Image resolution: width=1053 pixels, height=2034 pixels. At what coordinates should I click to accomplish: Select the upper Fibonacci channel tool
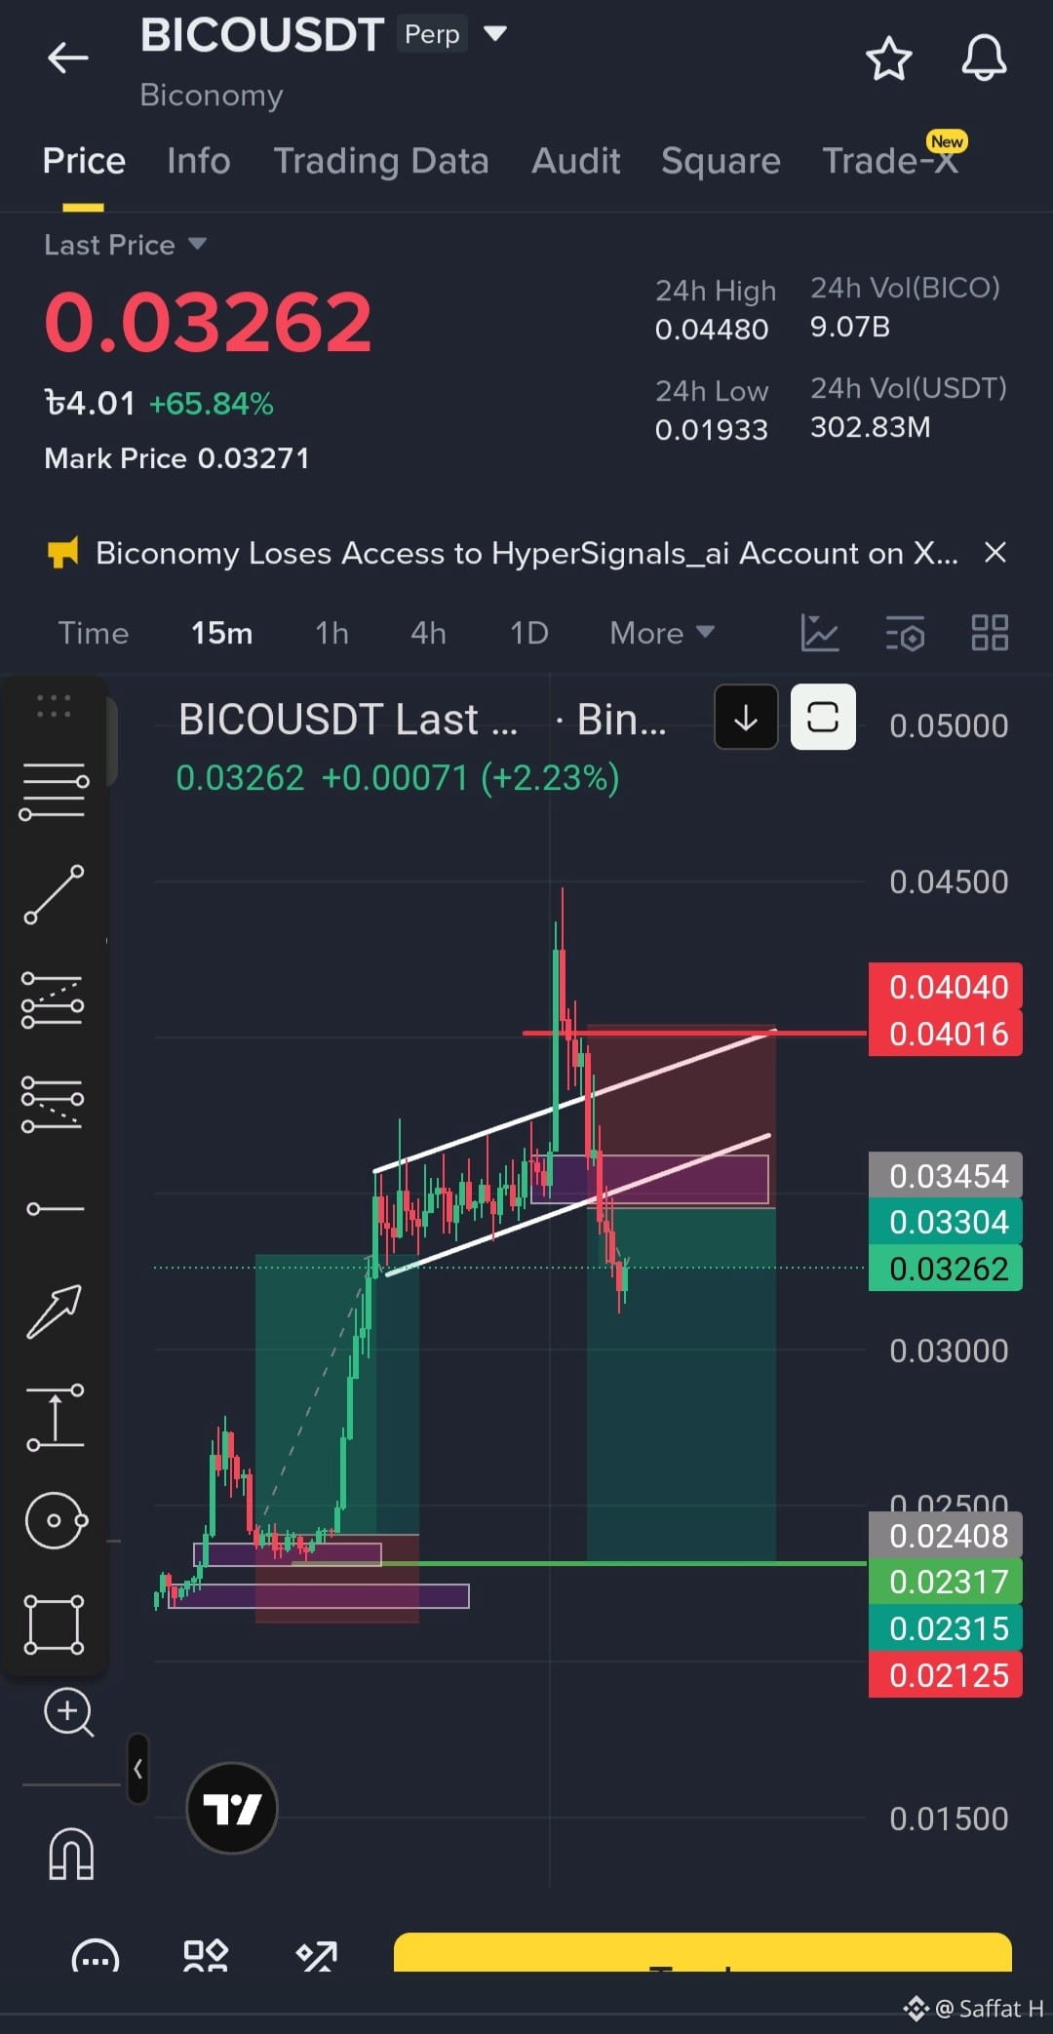53,999
